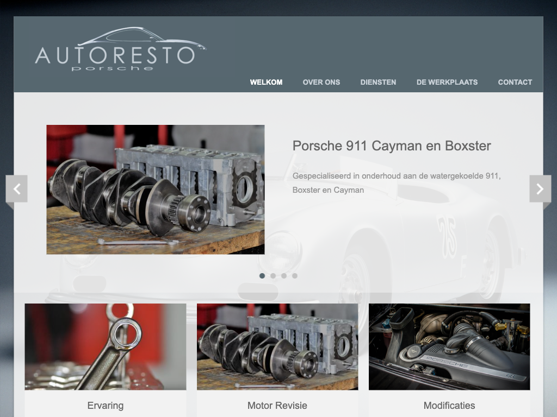Open De Werkplaats menu item
Image resolution: width=557 pixels, height=417 pixels.
[447, 82]
